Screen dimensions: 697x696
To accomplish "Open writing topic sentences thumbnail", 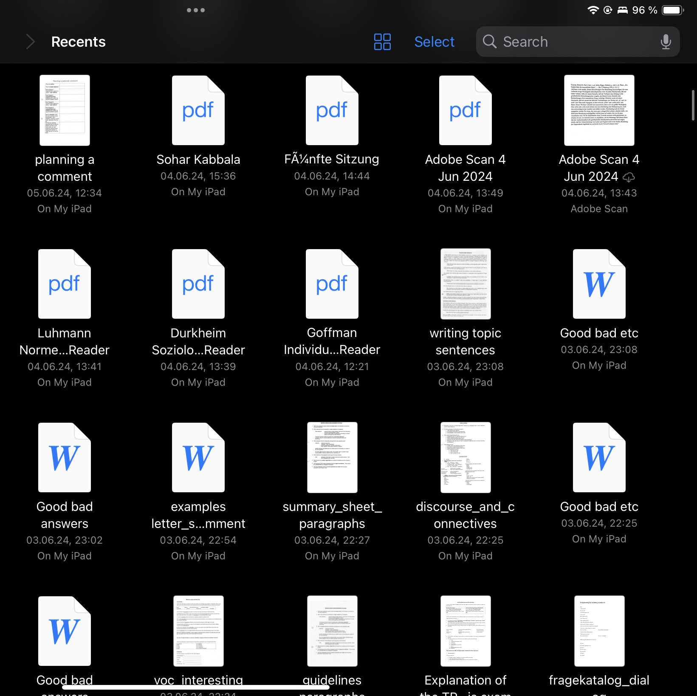I will (x=465, y=284).
